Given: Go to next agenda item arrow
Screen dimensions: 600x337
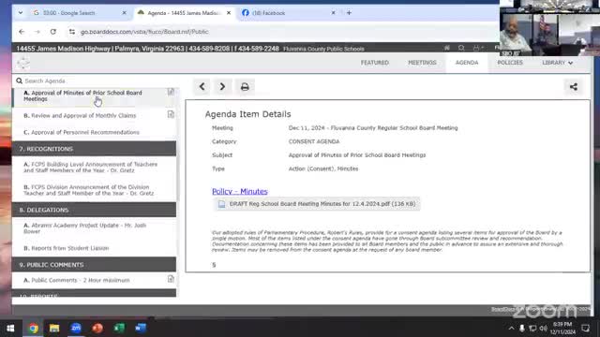Looking at the screenshot, I should point(222,87).
